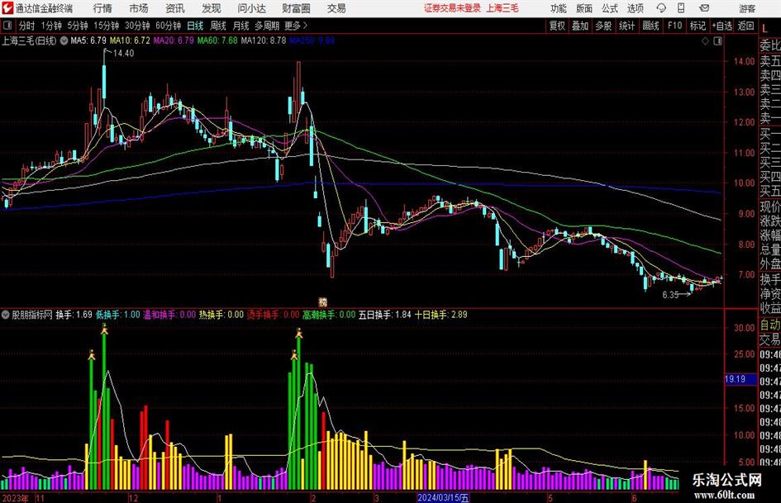
Task: Switch to 月线 monthly period
Action: point(241,26)
